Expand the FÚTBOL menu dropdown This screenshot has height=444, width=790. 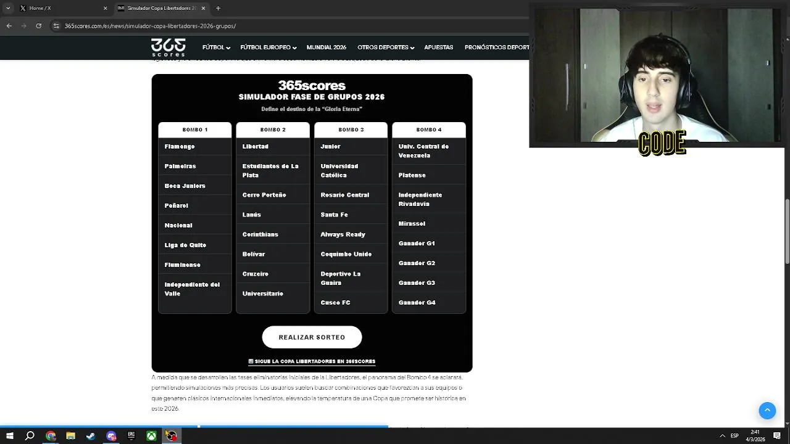(216, 47)
